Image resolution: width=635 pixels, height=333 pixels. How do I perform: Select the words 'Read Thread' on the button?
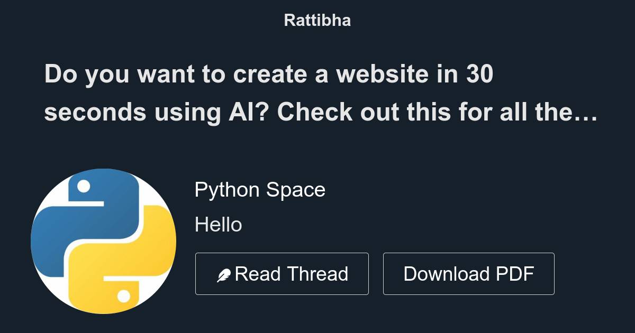(x=292, y=273)
